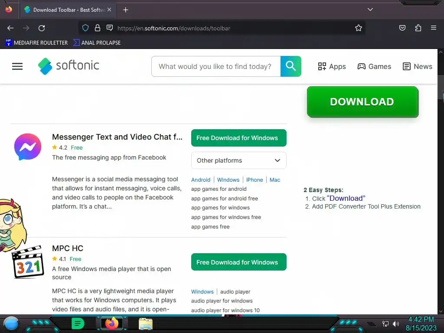The height and width of the screenshot is (333, 444).
Task: Open File Explorer from taskbar
Action: click(146, 323)
